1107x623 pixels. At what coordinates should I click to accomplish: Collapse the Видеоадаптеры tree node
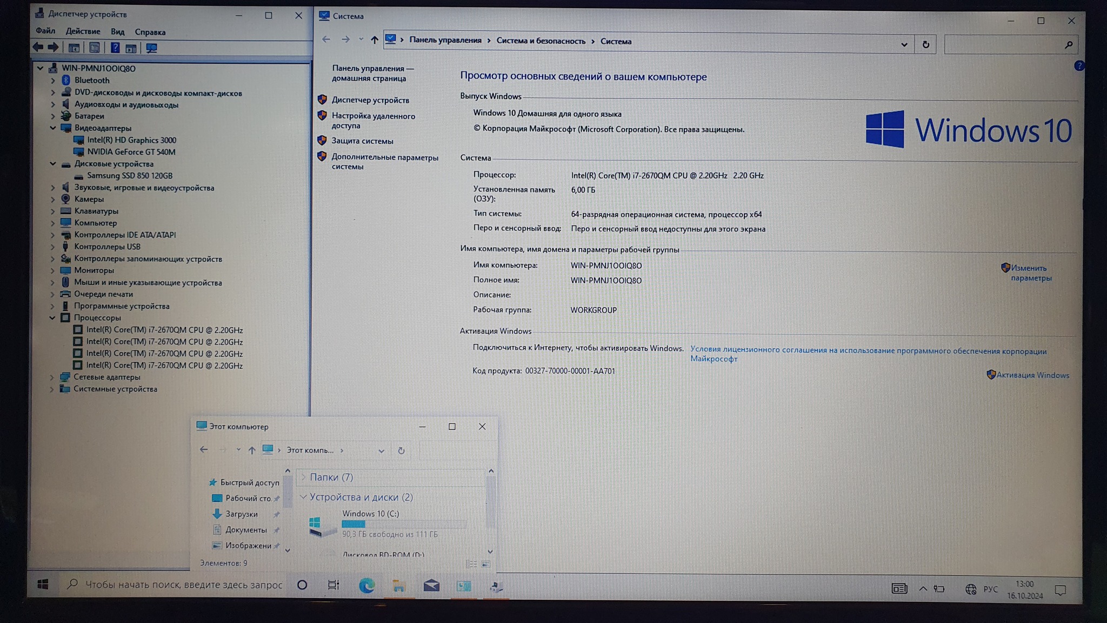(53, 128)
